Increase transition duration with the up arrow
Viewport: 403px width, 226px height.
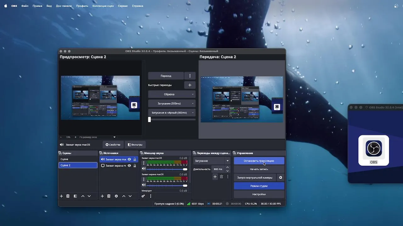click(227, 168)
